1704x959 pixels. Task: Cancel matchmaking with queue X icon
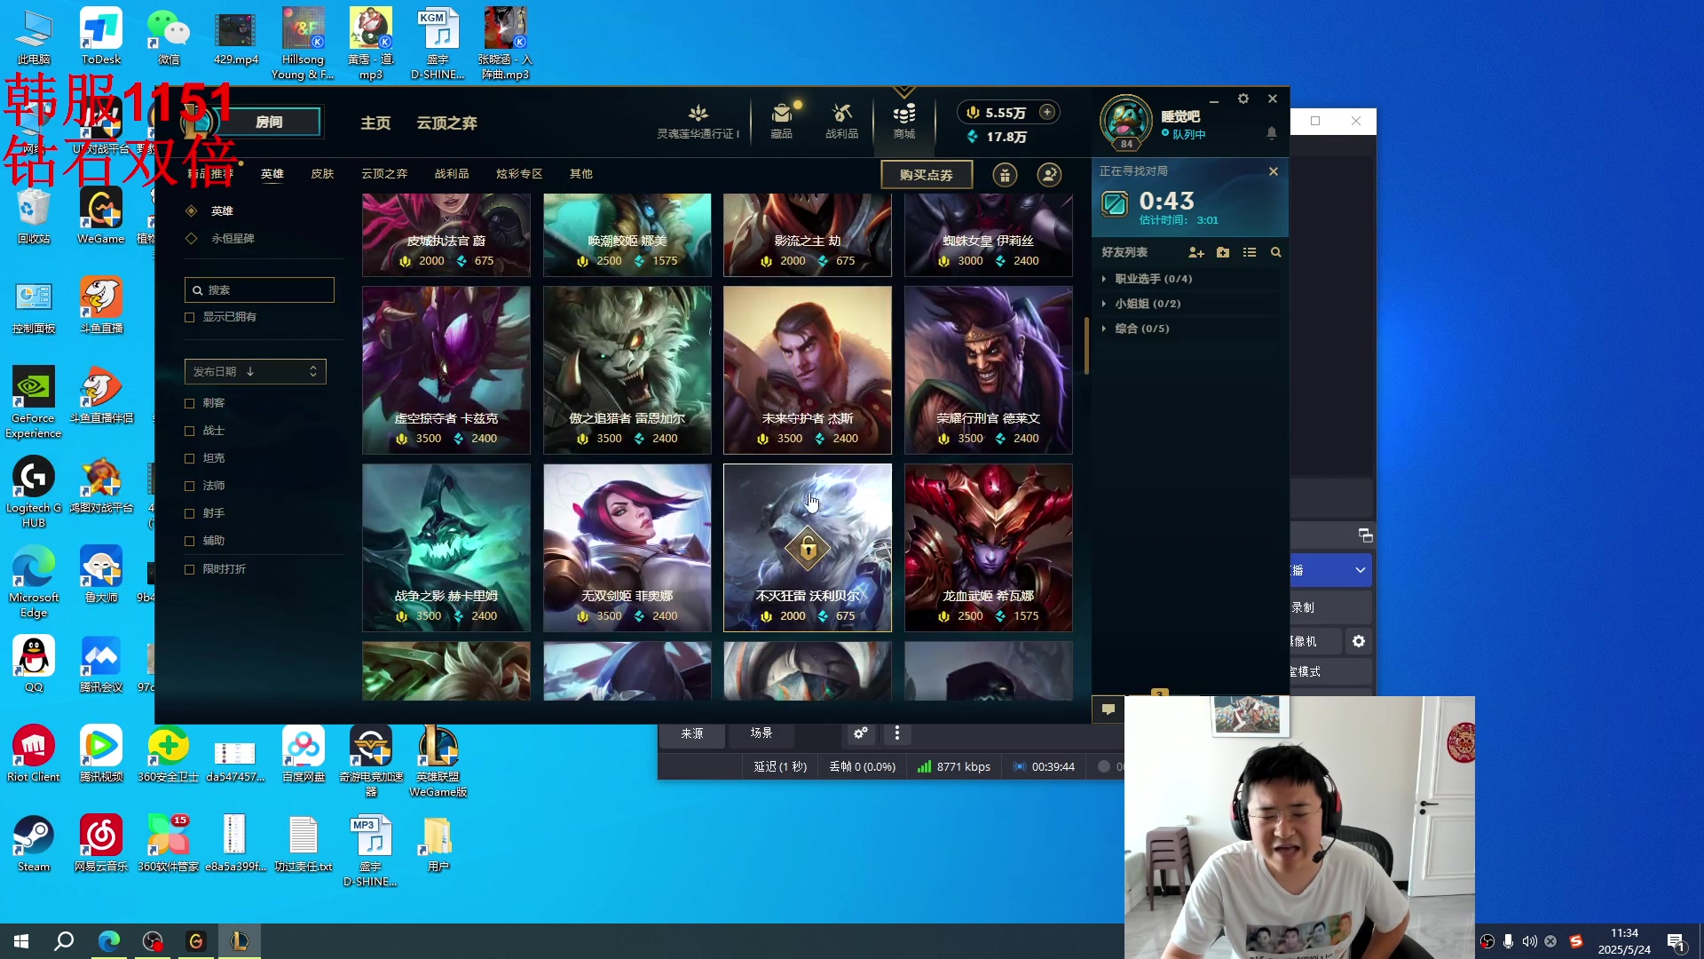1274,171
